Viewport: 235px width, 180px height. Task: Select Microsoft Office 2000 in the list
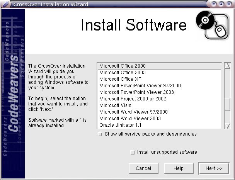(159, 66)
